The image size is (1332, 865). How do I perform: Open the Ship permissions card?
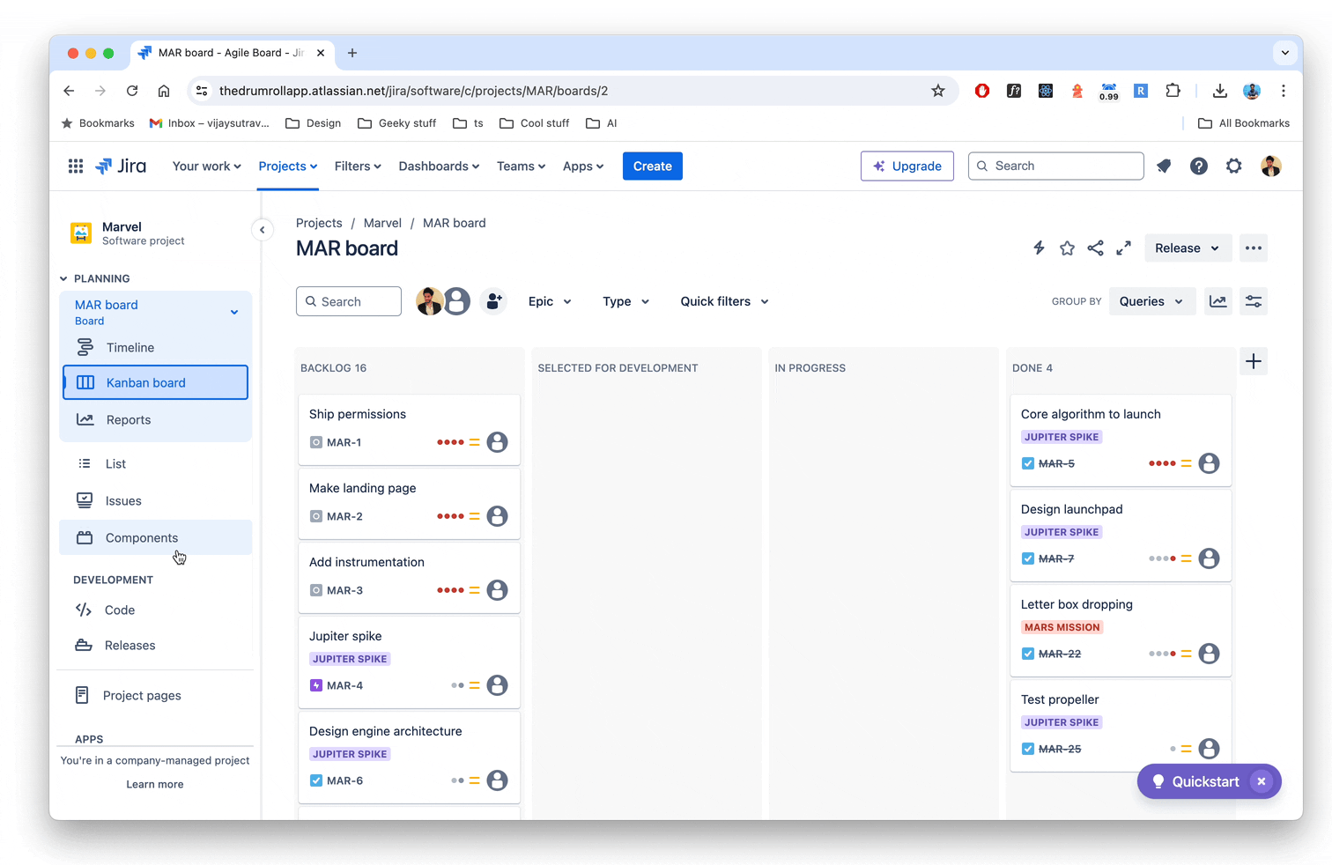(x=410, y=428)
